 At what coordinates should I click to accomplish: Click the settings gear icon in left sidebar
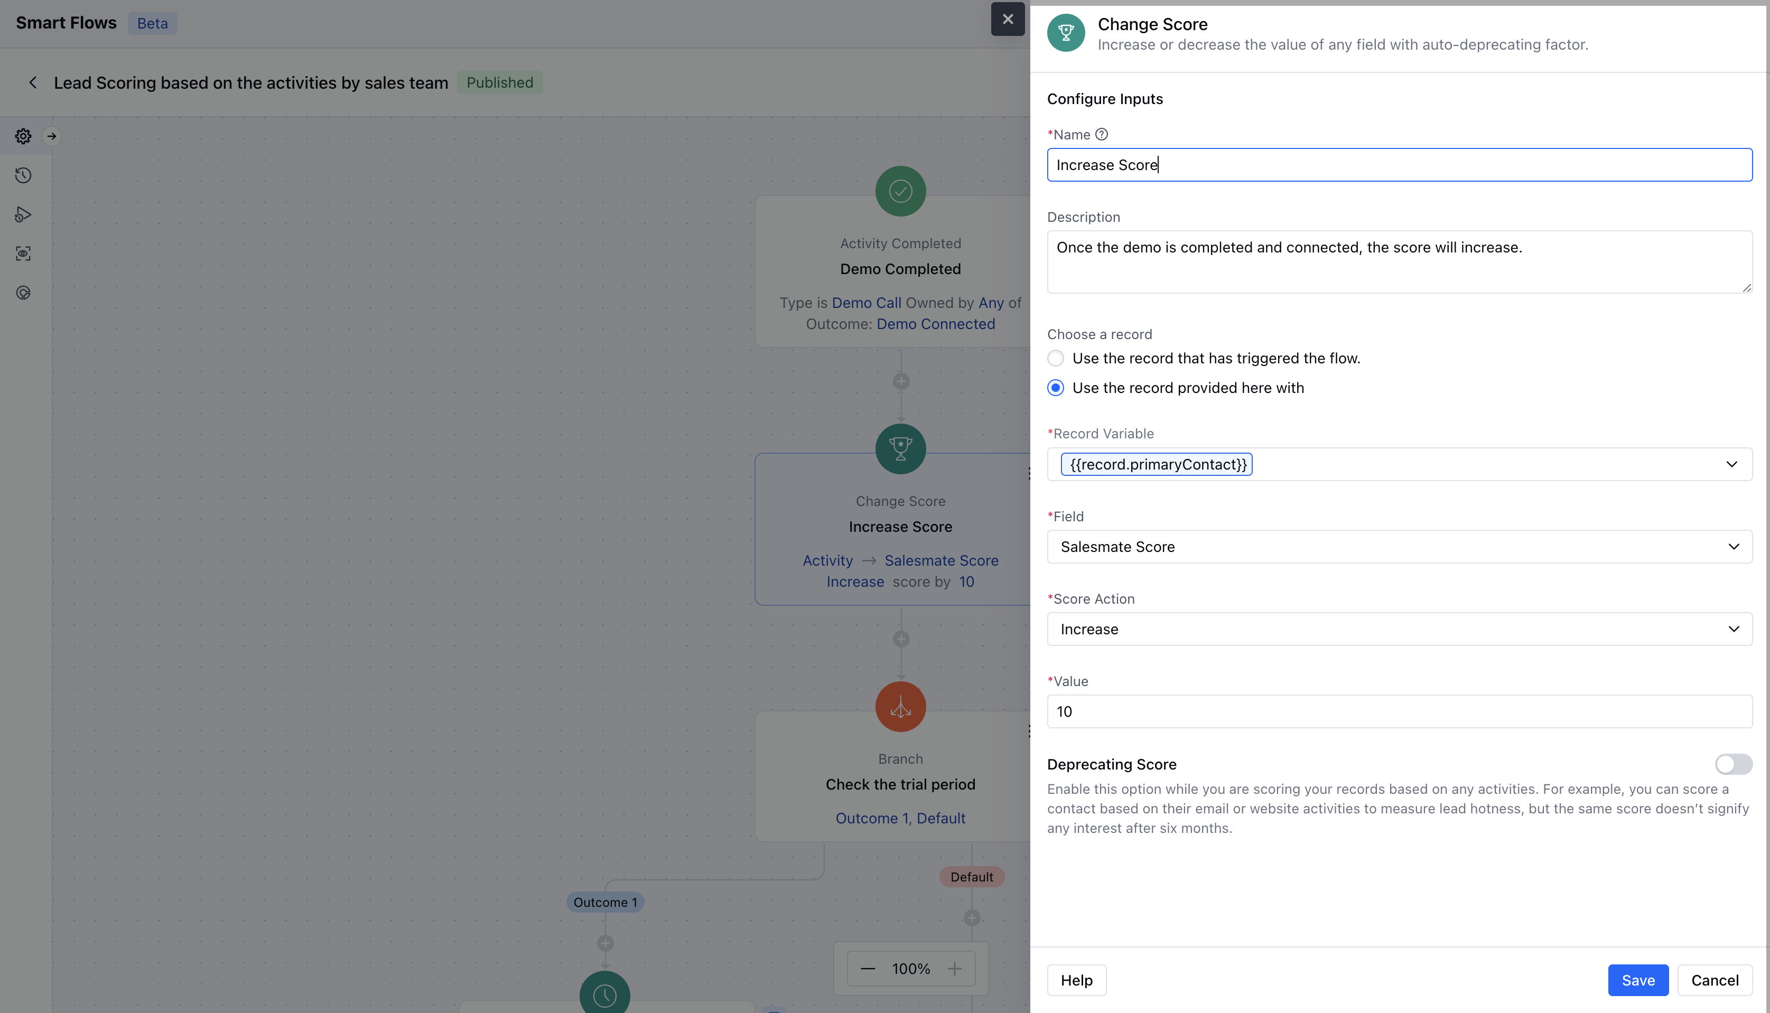[x=23, y=136]
